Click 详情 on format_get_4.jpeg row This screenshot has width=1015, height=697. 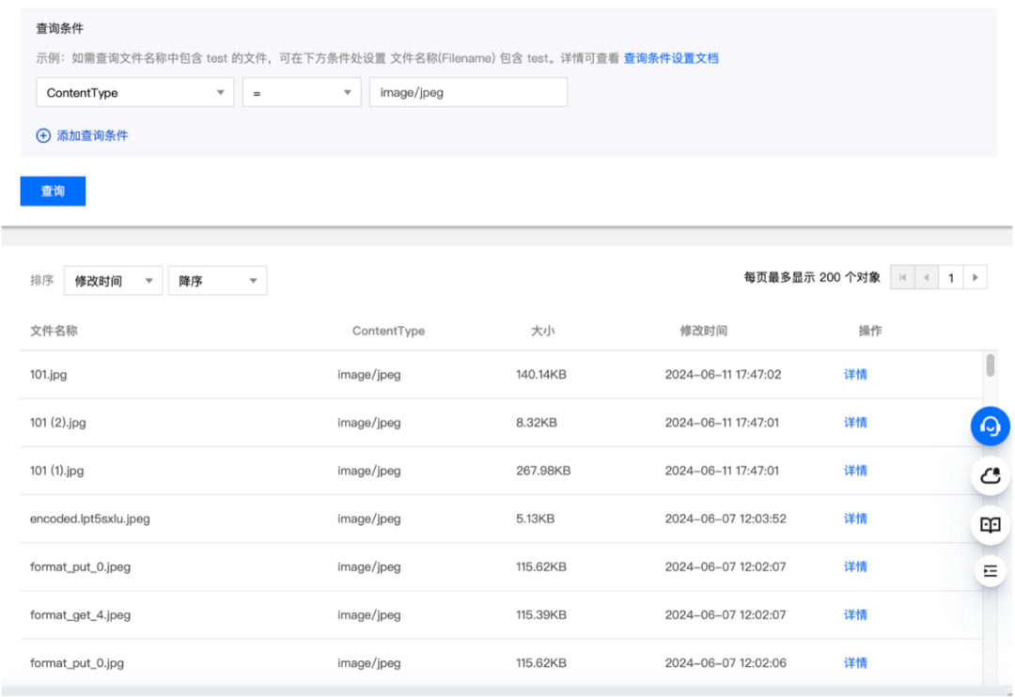pyautogui.click(x=854, y=614)
